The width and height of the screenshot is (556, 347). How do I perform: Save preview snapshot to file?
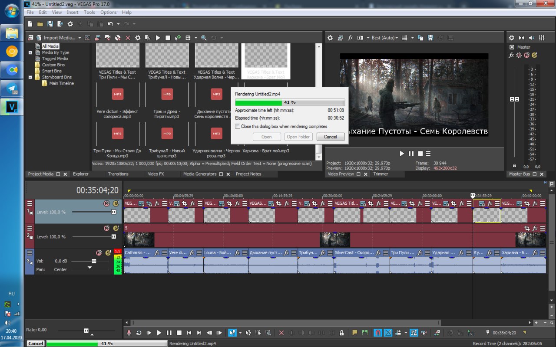(430, 38)
